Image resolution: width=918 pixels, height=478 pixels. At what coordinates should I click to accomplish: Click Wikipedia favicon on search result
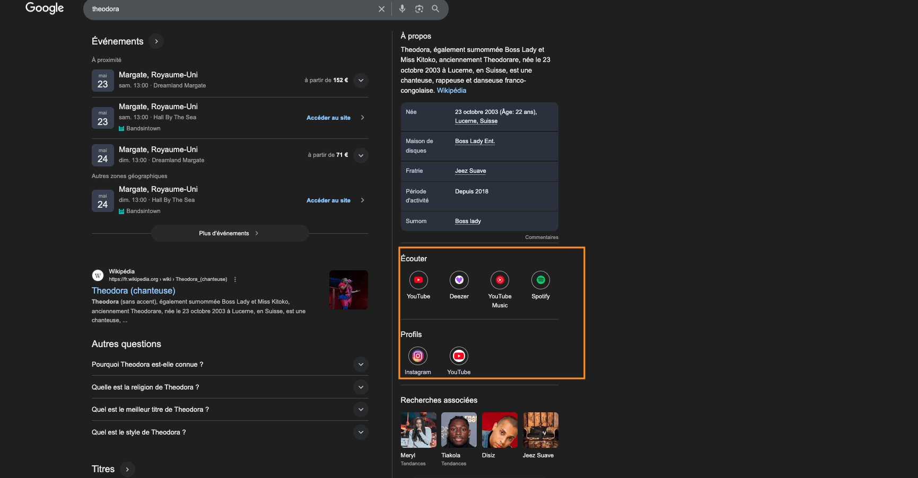98,276
